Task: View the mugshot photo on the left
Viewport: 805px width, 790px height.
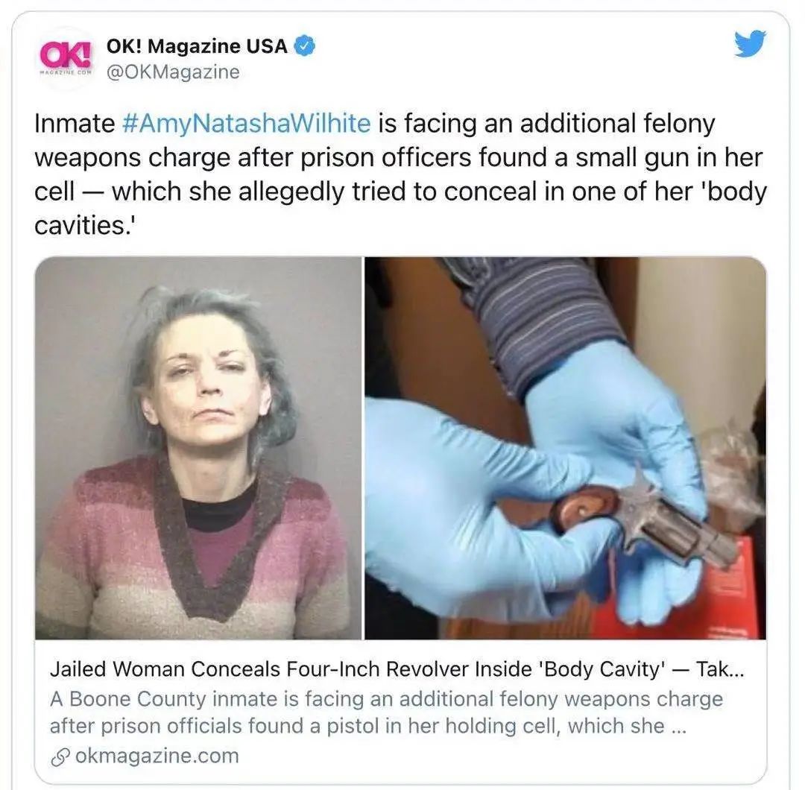Action: (198, 448)
